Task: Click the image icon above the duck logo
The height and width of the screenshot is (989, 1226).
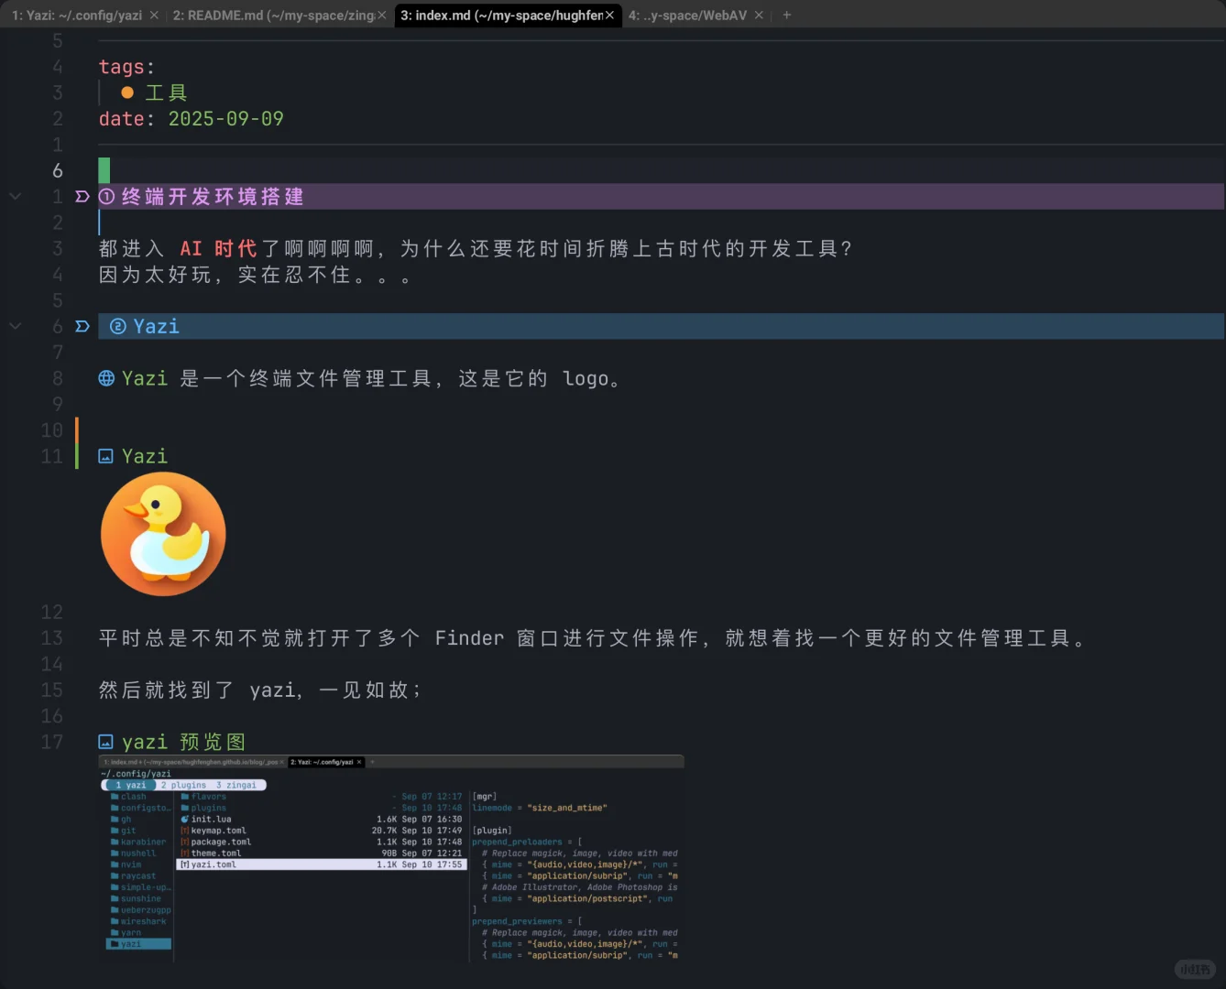Action: (105, 455)
